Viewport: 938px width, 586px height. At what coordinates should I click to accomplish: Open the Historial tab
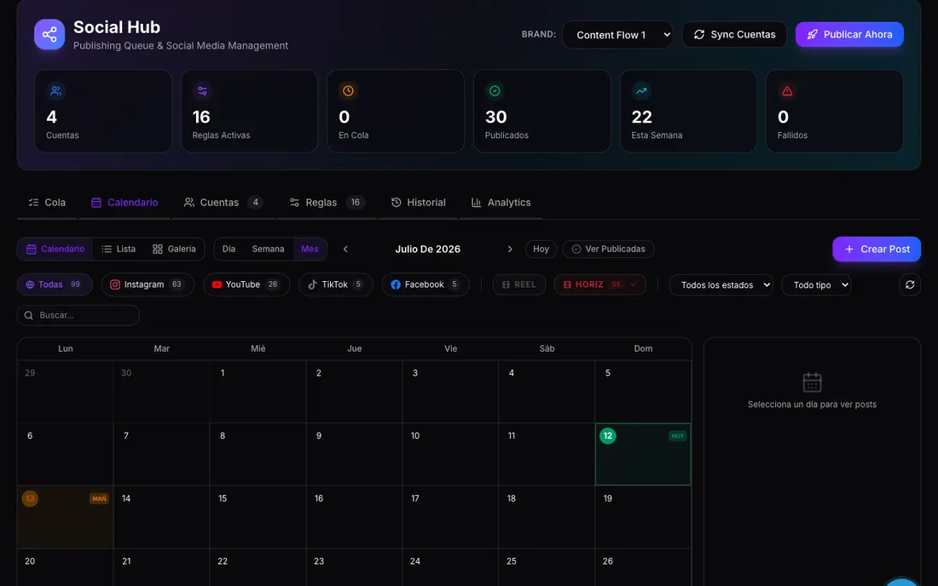point(418,203)
